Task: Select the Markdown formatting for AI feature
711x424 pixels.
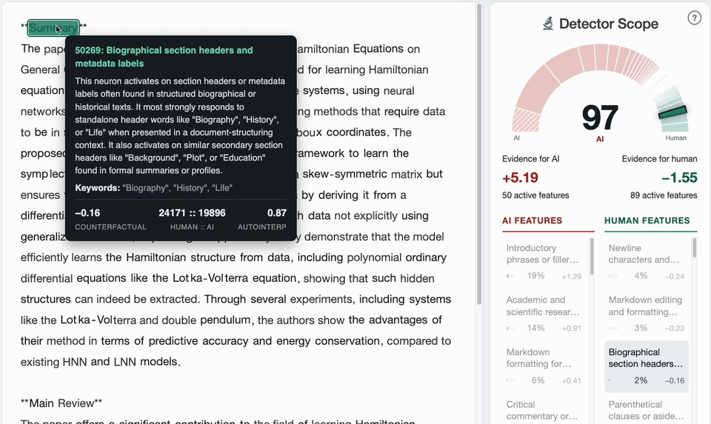Action: (544, 366)
